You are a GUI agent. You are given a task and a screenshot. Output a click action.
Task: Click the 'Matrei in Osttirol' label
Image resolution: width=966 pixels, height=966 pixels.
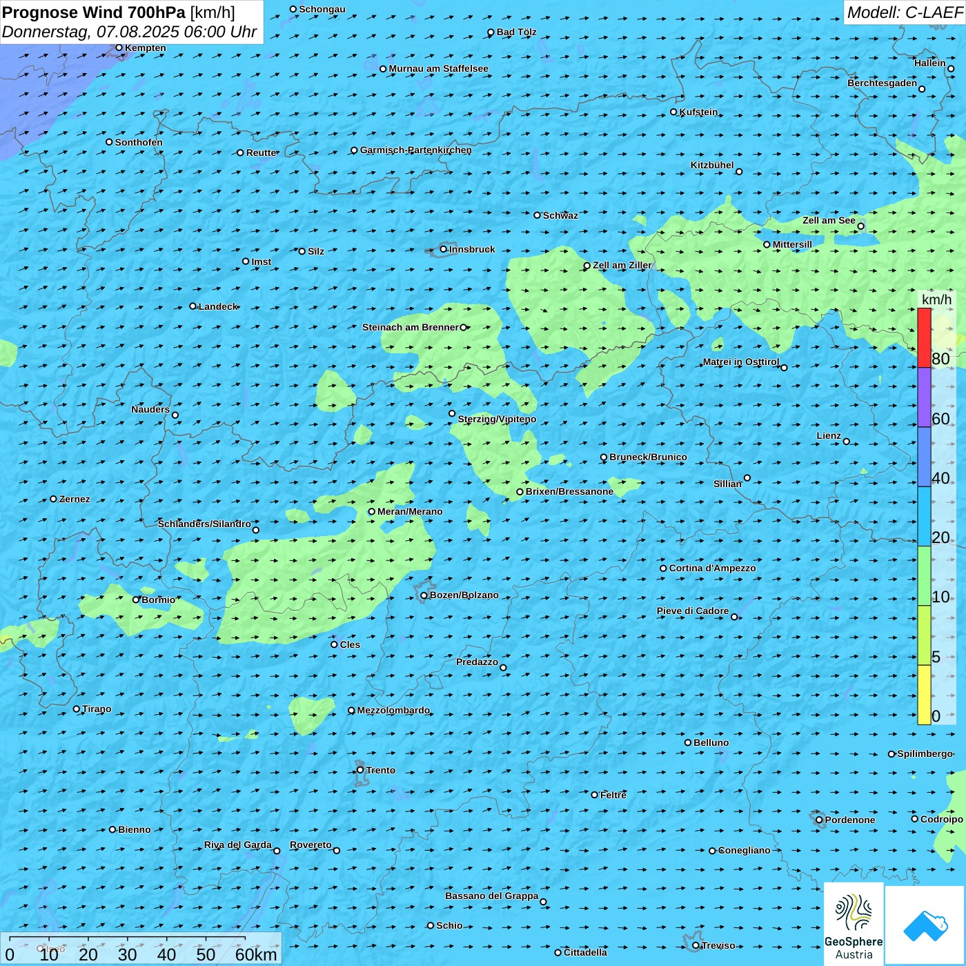[x=740, y=362]
